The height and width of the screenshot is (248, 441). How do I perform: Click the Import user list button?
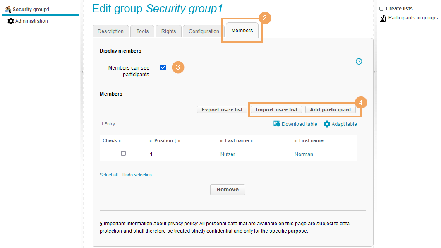tap(276, 110)
